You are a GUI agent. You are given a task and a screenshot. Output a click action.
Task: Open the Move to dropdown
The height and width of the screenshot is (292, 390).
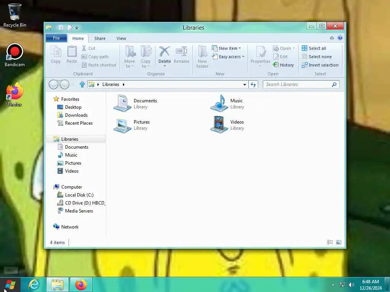point(129,57)
